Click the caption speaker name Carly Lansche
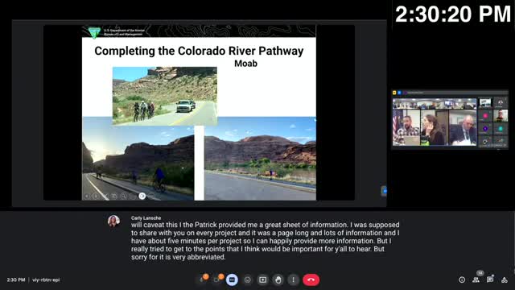 coord(146,218)
